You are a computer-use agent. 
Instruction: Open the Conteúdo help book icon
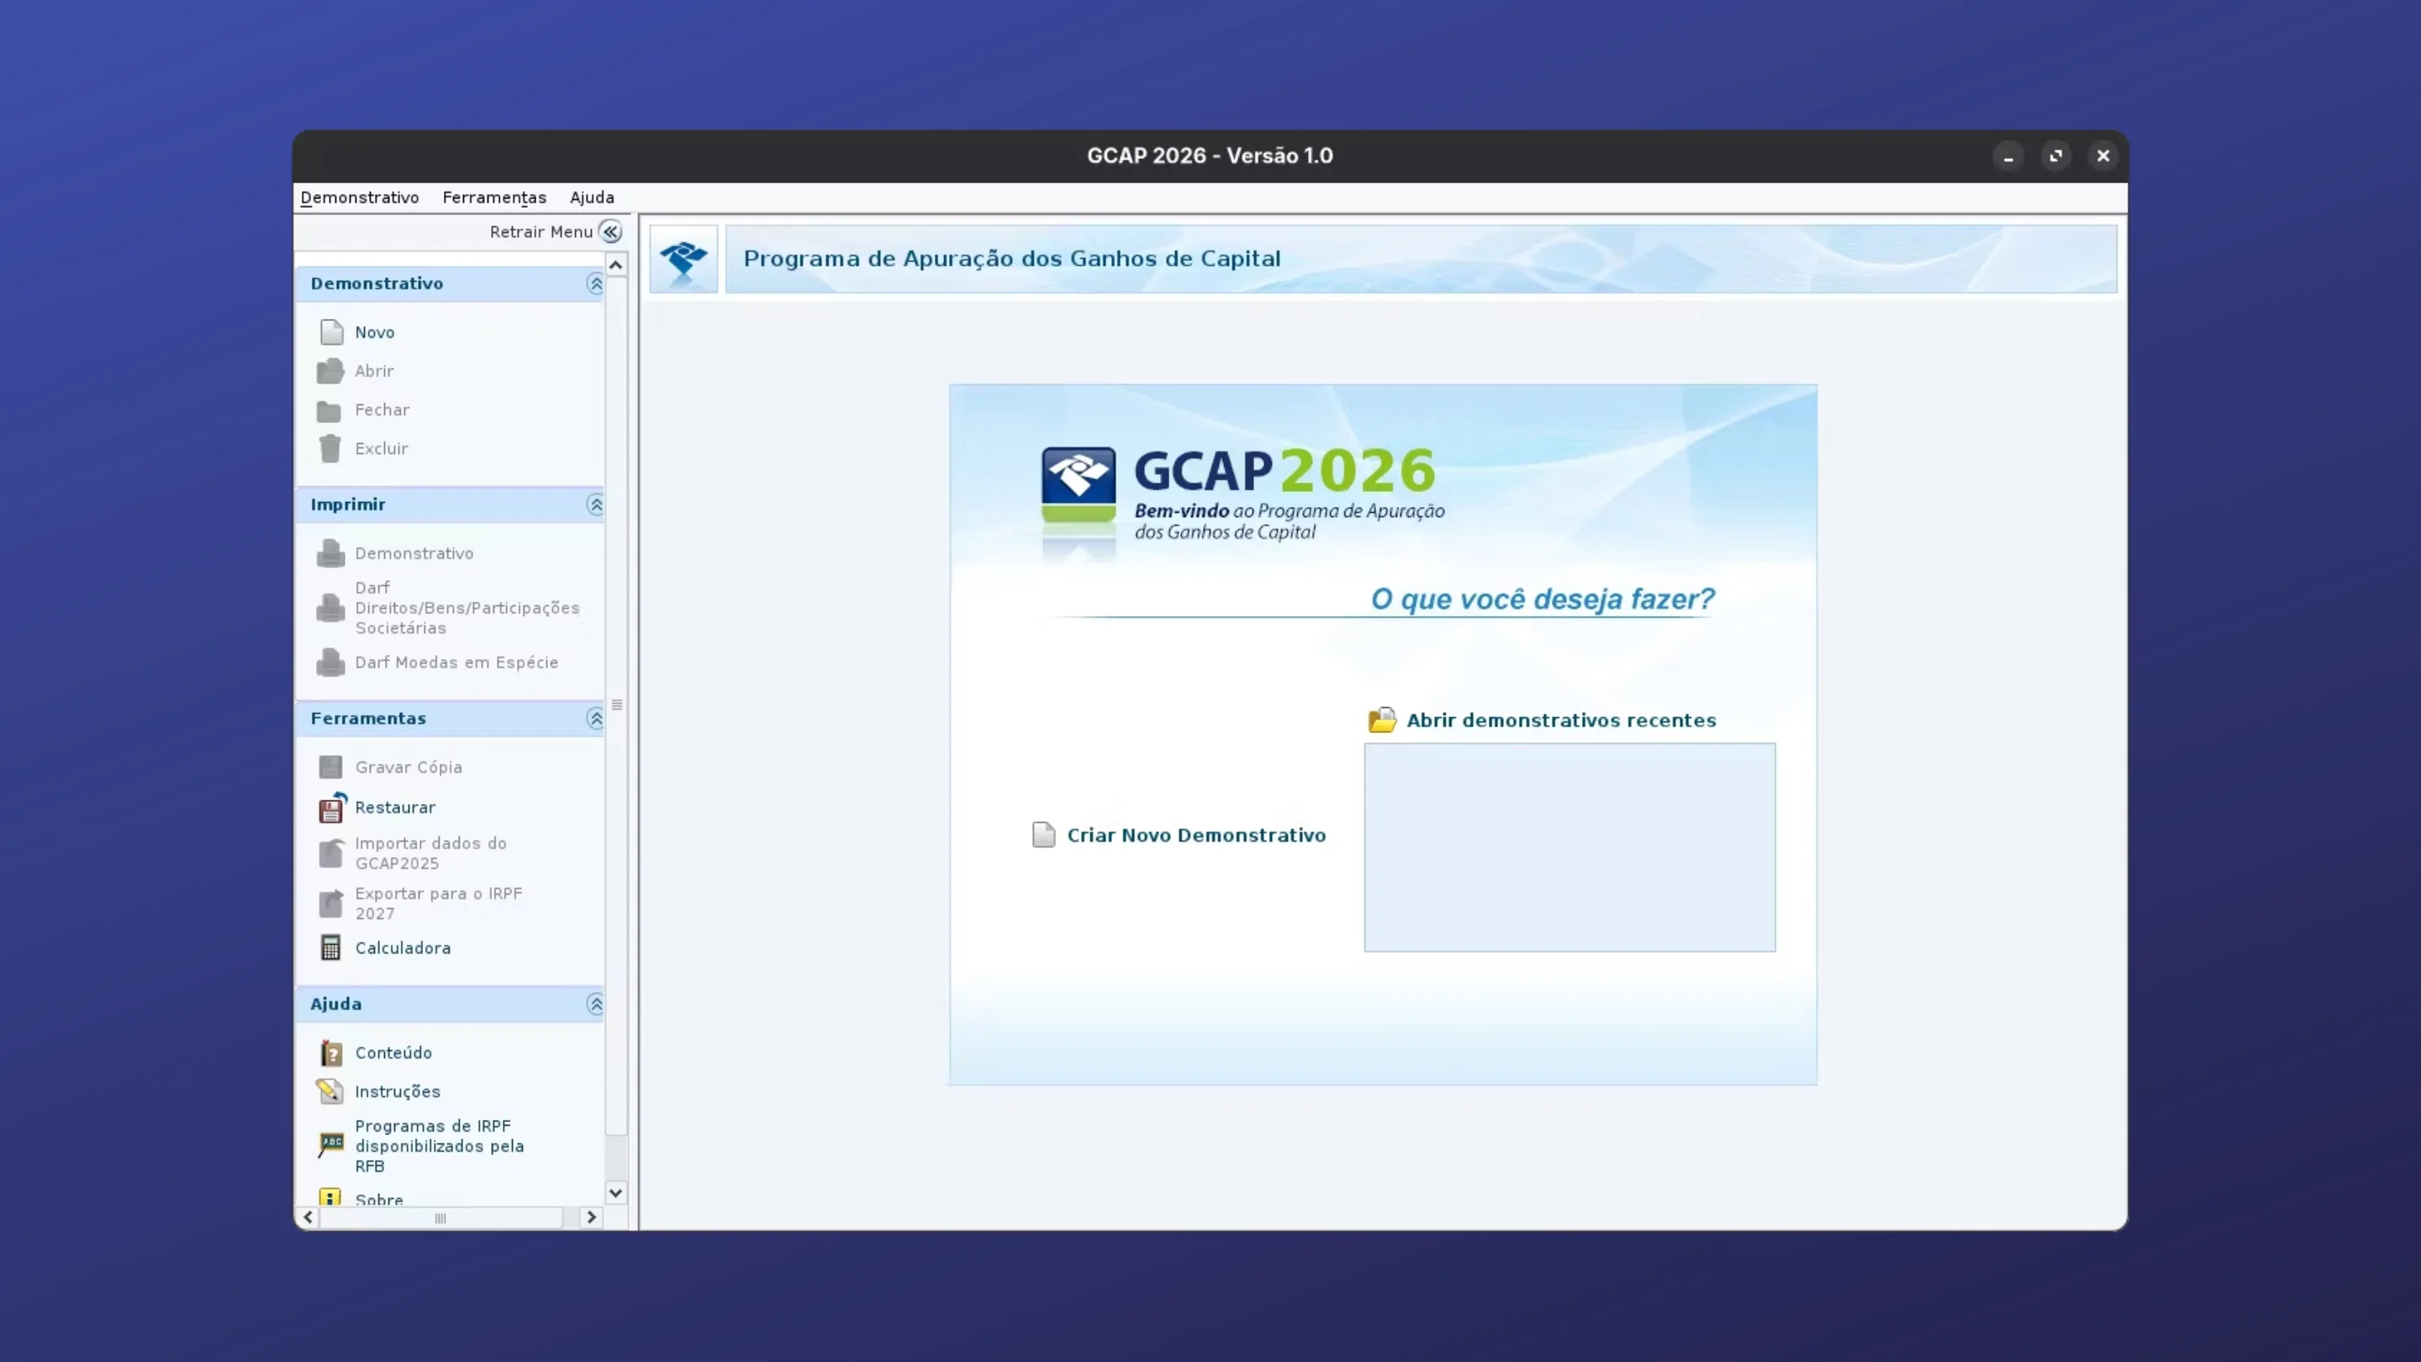(x=331, y=1052)
